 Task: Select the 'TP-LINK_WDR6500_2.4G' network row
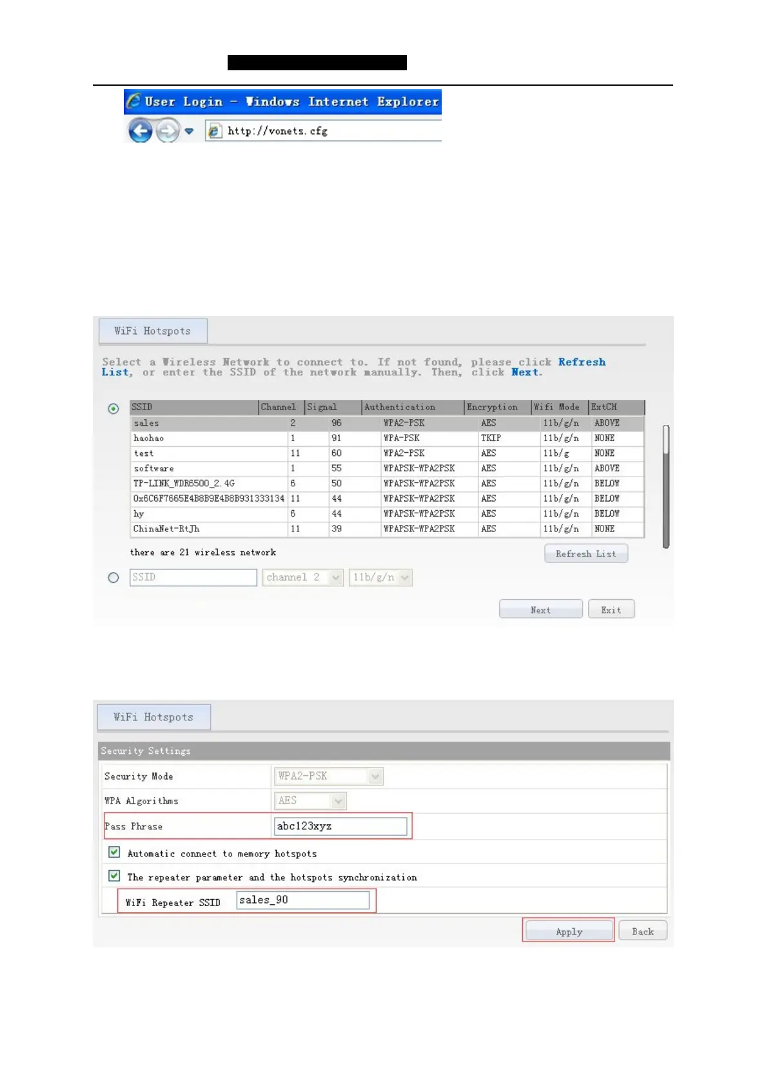point(387,483)
